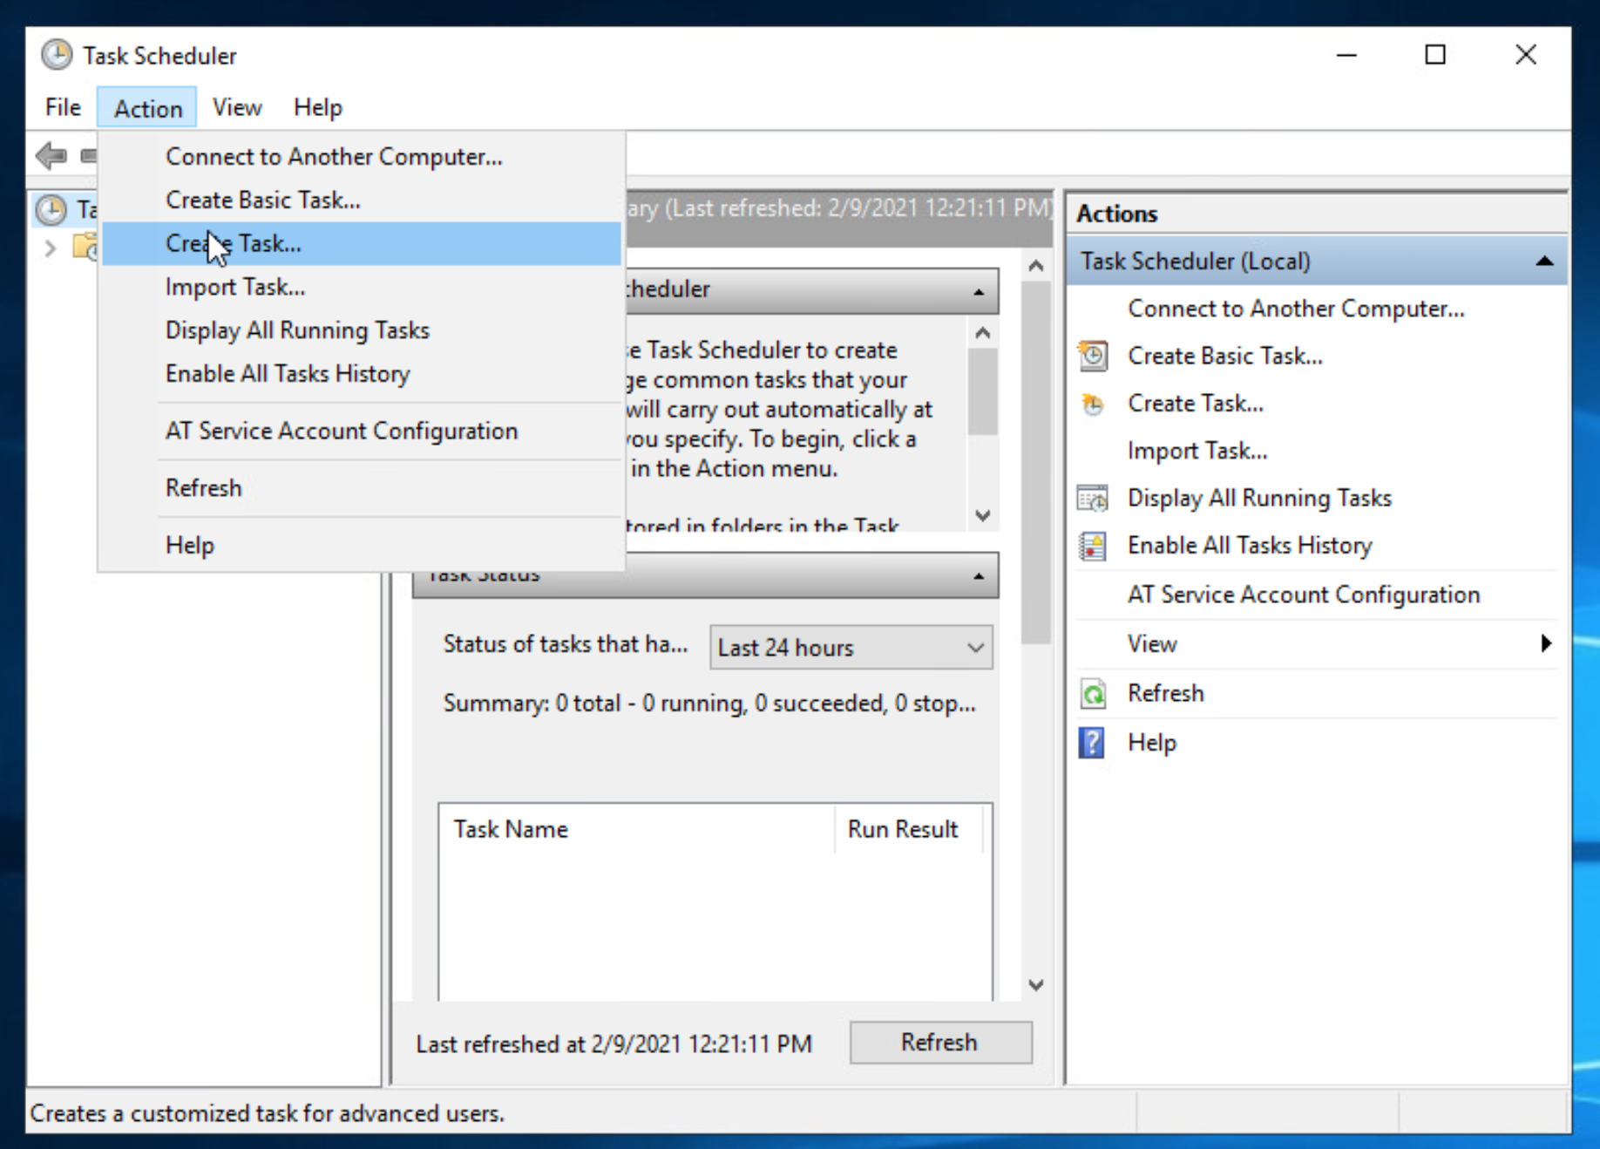Collapse the Overview of Task Scheduler section
Image resolution: width=1600 pixels, height=1149 pixels.
click(979, 291)
